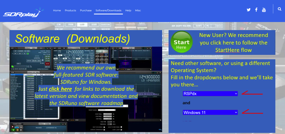This screenshot has width=285, height=134.
Task: Open the SDRplay YouTube channel
Action: [x=264, y=10]
